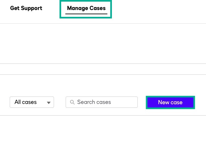
Task: Activate the Manage Cases navigation item
Action: click(x=86, y=8)
